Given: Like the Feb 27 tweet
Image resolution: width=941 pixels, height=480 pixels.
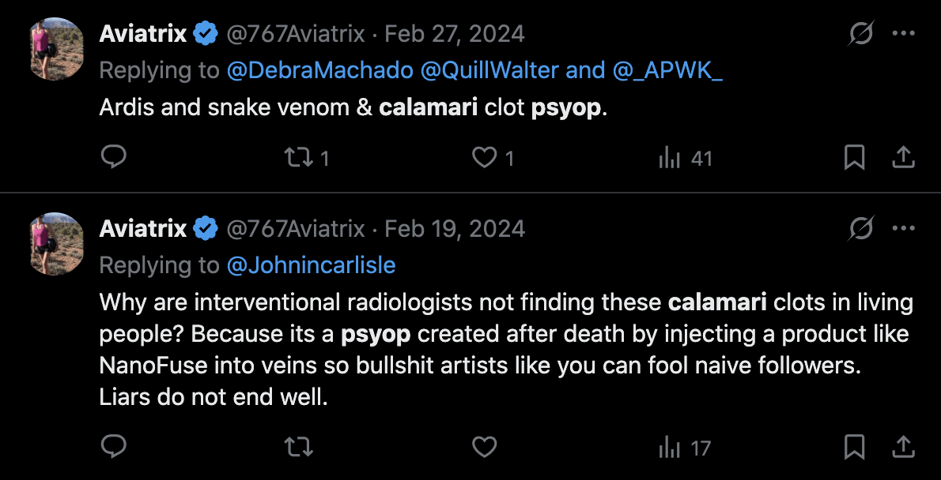Looking at the screenshot, I should 483,158.
